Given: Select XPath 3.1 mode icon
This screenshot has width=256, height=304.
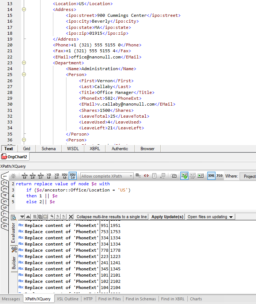Looking at the screenshot, I should (41, 176).
